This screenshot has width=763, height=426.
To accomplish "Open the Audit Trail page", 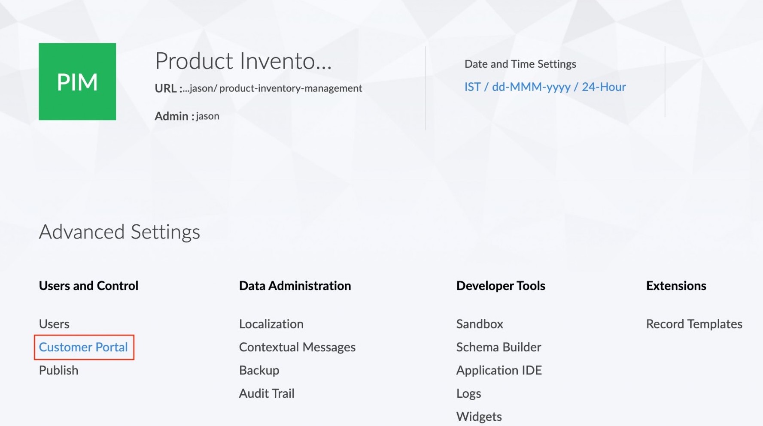I will coord(267,393).
